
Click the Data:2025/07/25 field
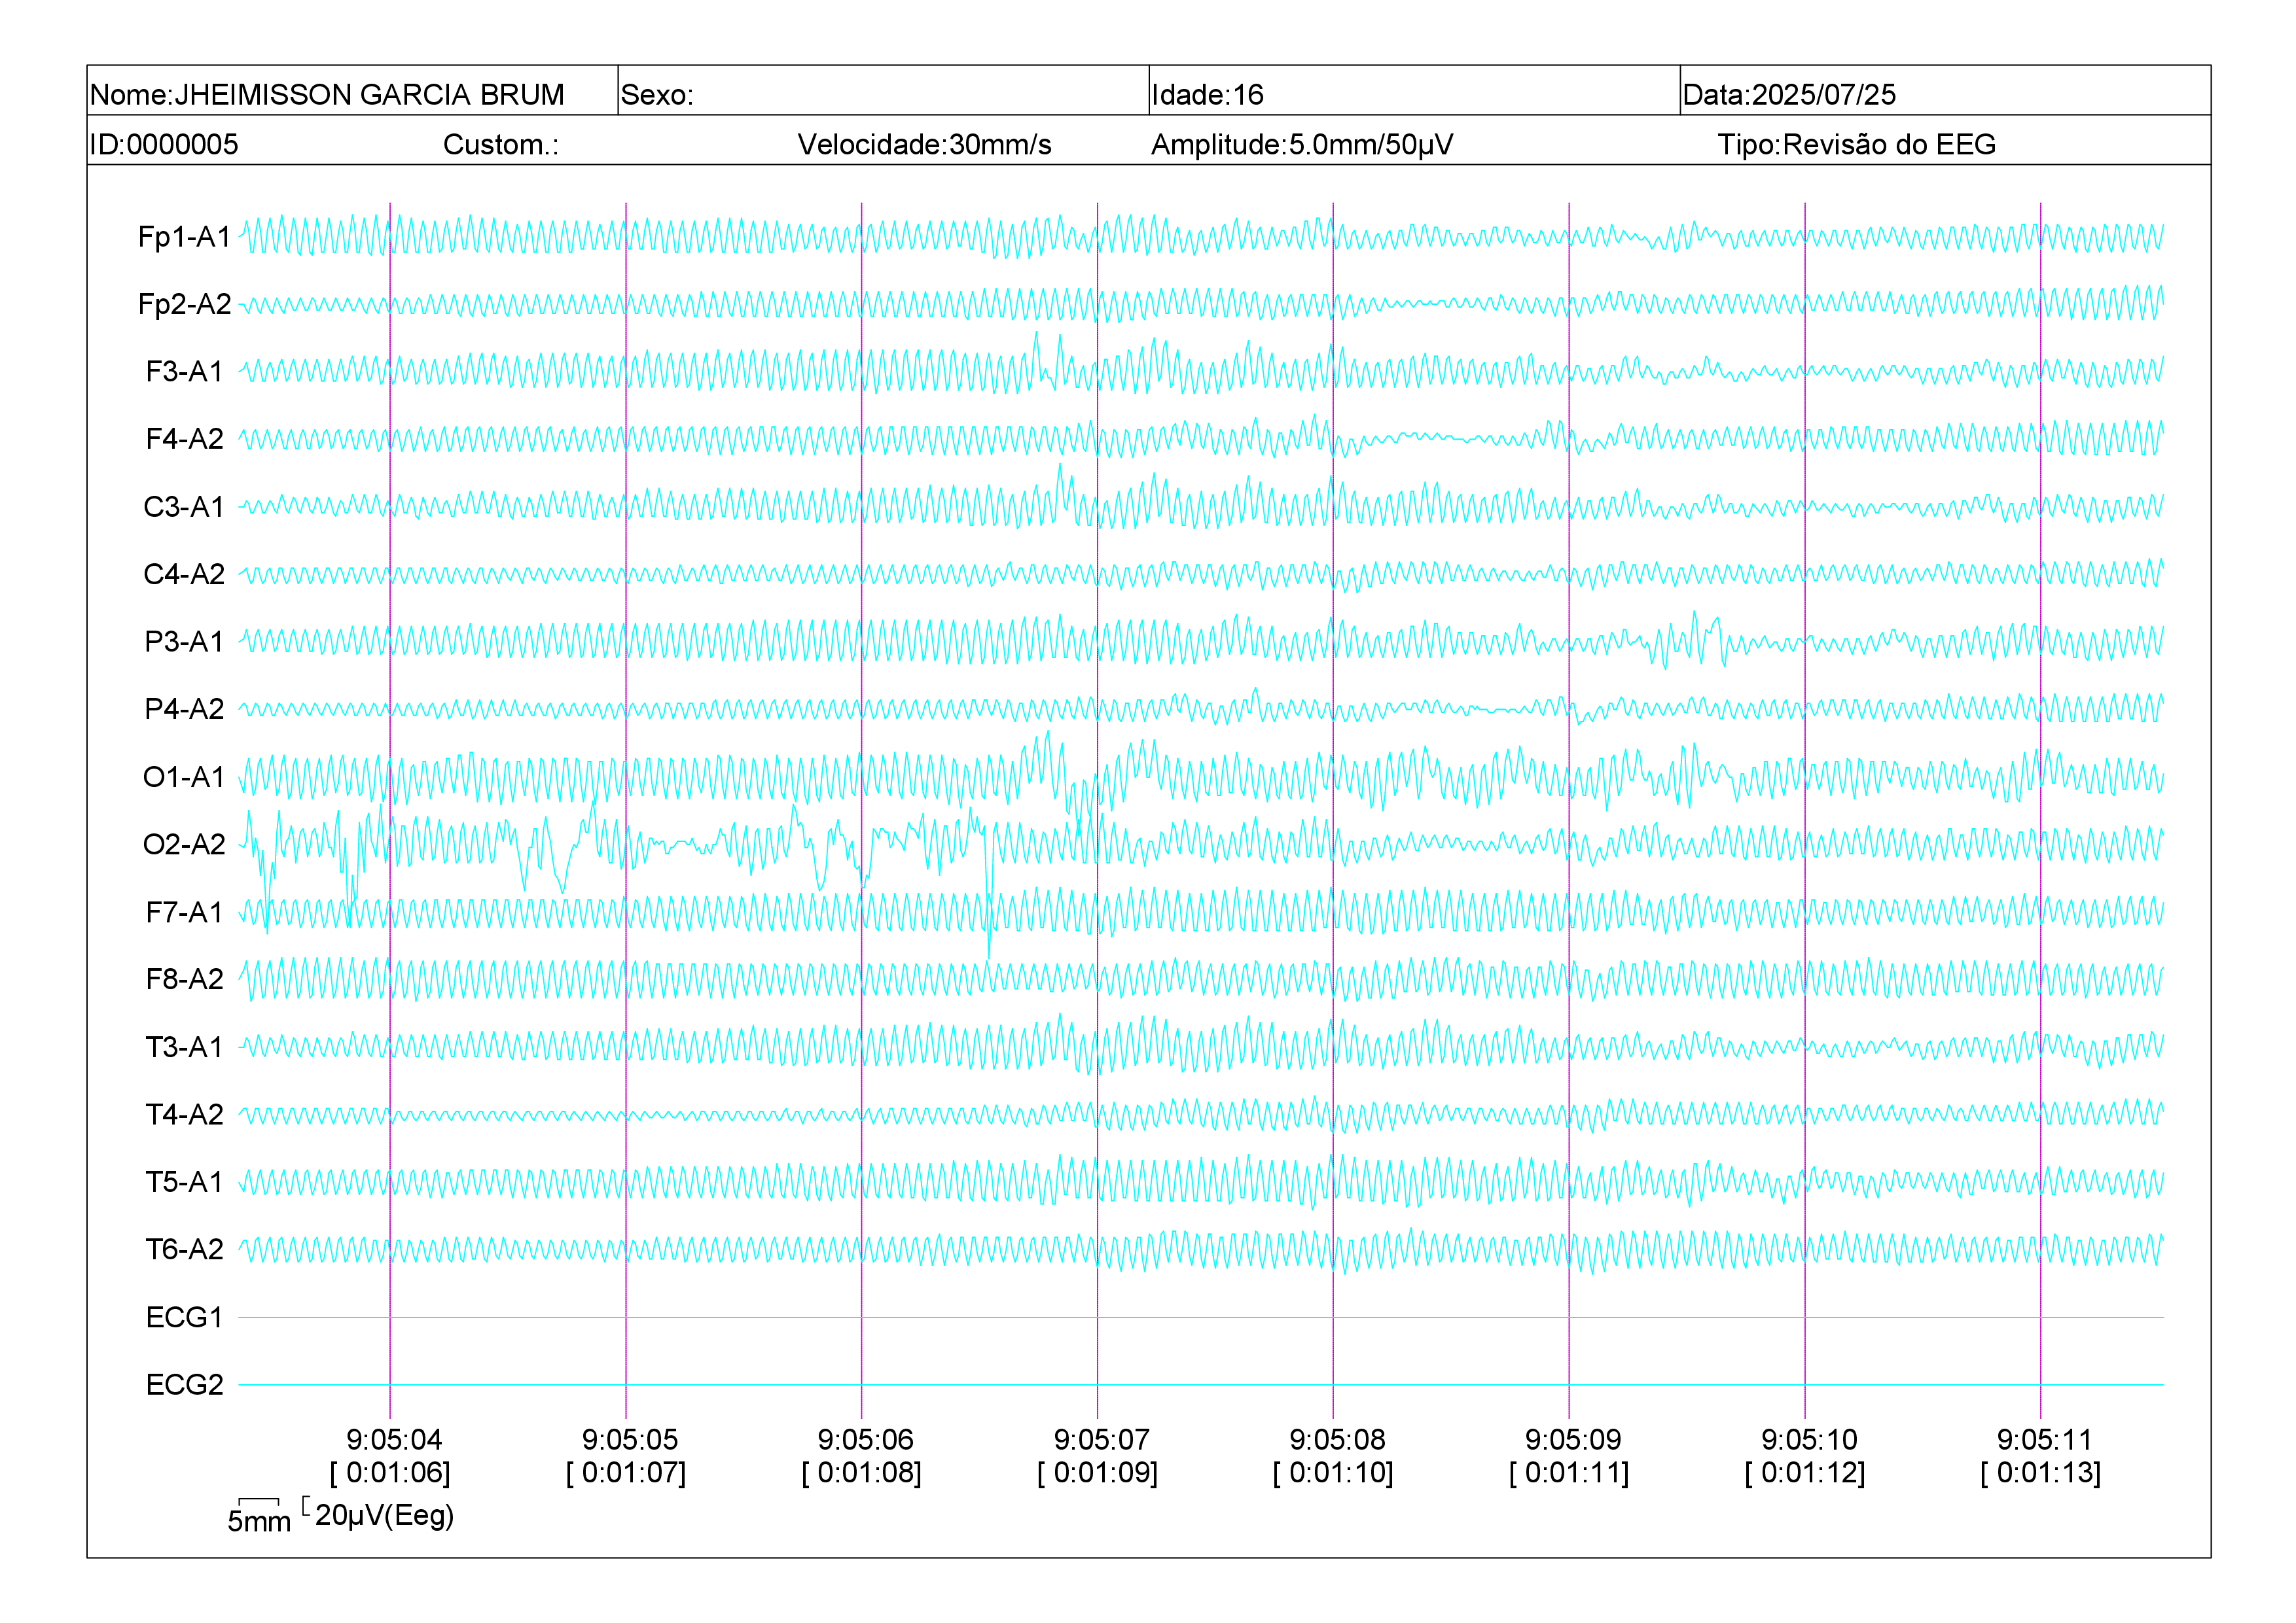point(1945,91)
